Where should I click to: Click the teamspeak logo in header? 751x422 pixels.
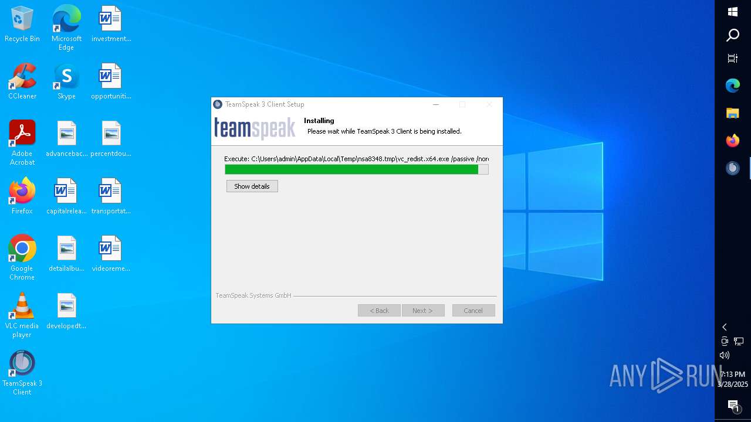pos(255,128)
